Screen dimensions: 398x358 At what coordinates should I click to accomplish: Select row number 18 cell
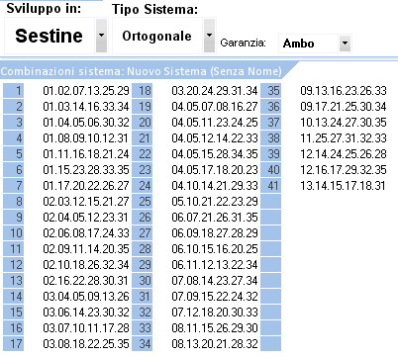(143, 91)
